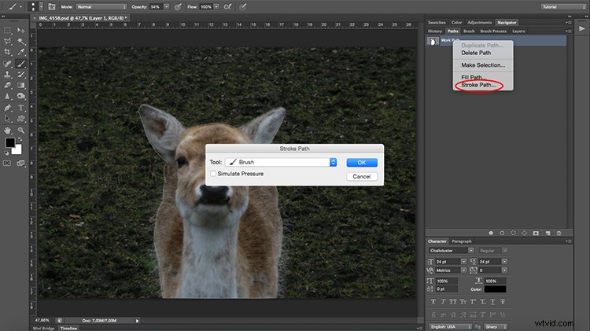The height and width of the screenshot is (331, 590).
Task: Open the Mode dropdown set to Normal
Action: coord(101,7)
